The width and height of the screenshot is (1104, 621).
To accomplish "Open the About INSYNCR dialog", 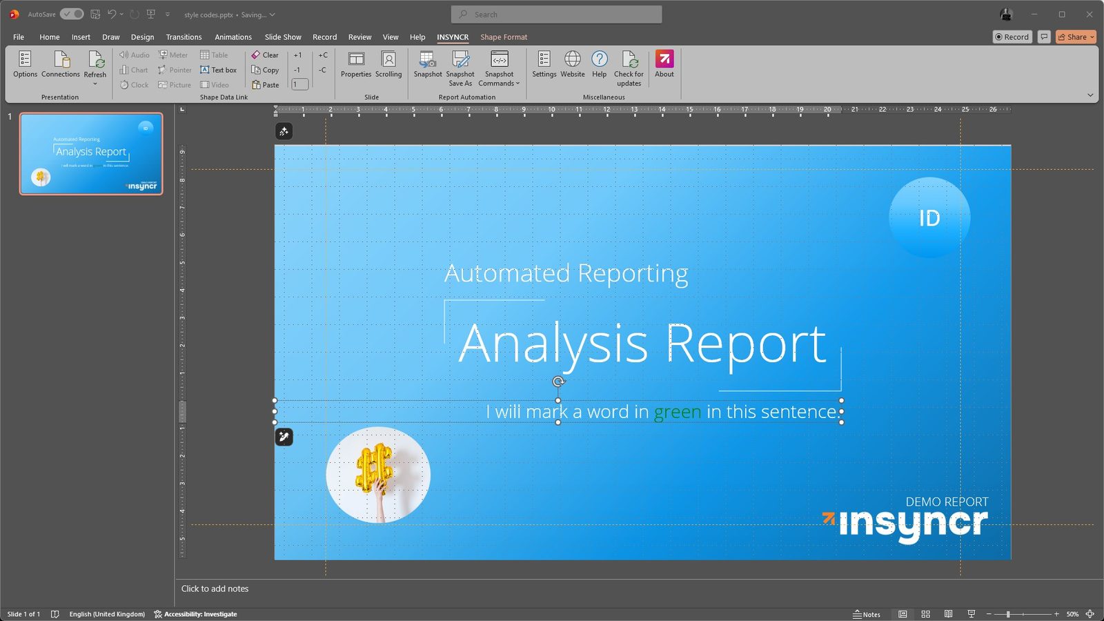I will click(x=664, y=64).
